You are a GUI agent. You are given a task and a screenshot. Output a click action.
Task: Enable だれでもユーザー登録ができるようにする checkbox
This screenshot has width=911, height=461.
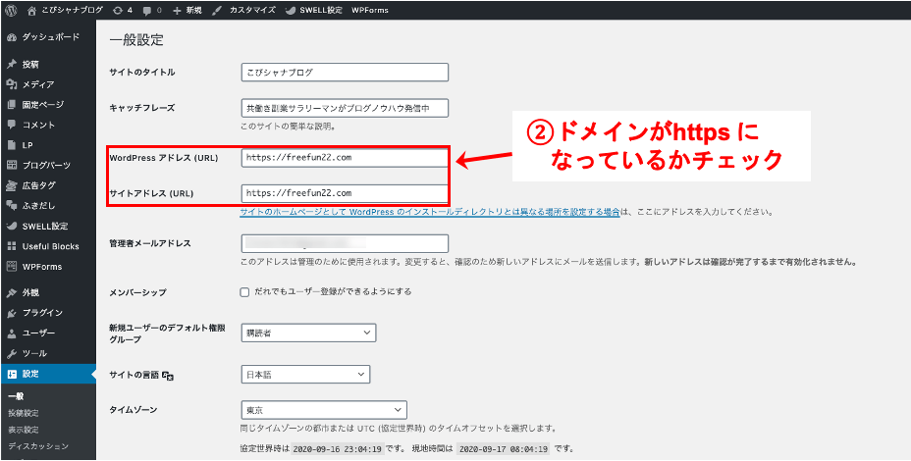point(244,292)
